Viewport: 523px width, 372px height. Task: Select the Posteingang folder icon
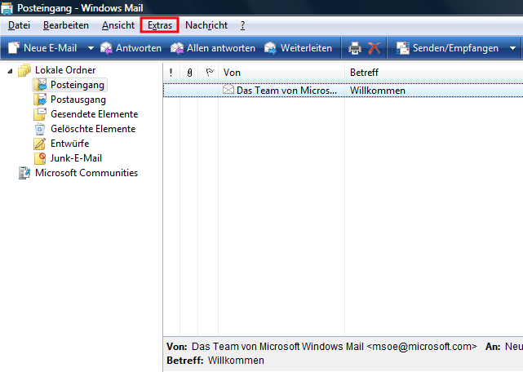[x=41, y=85]
